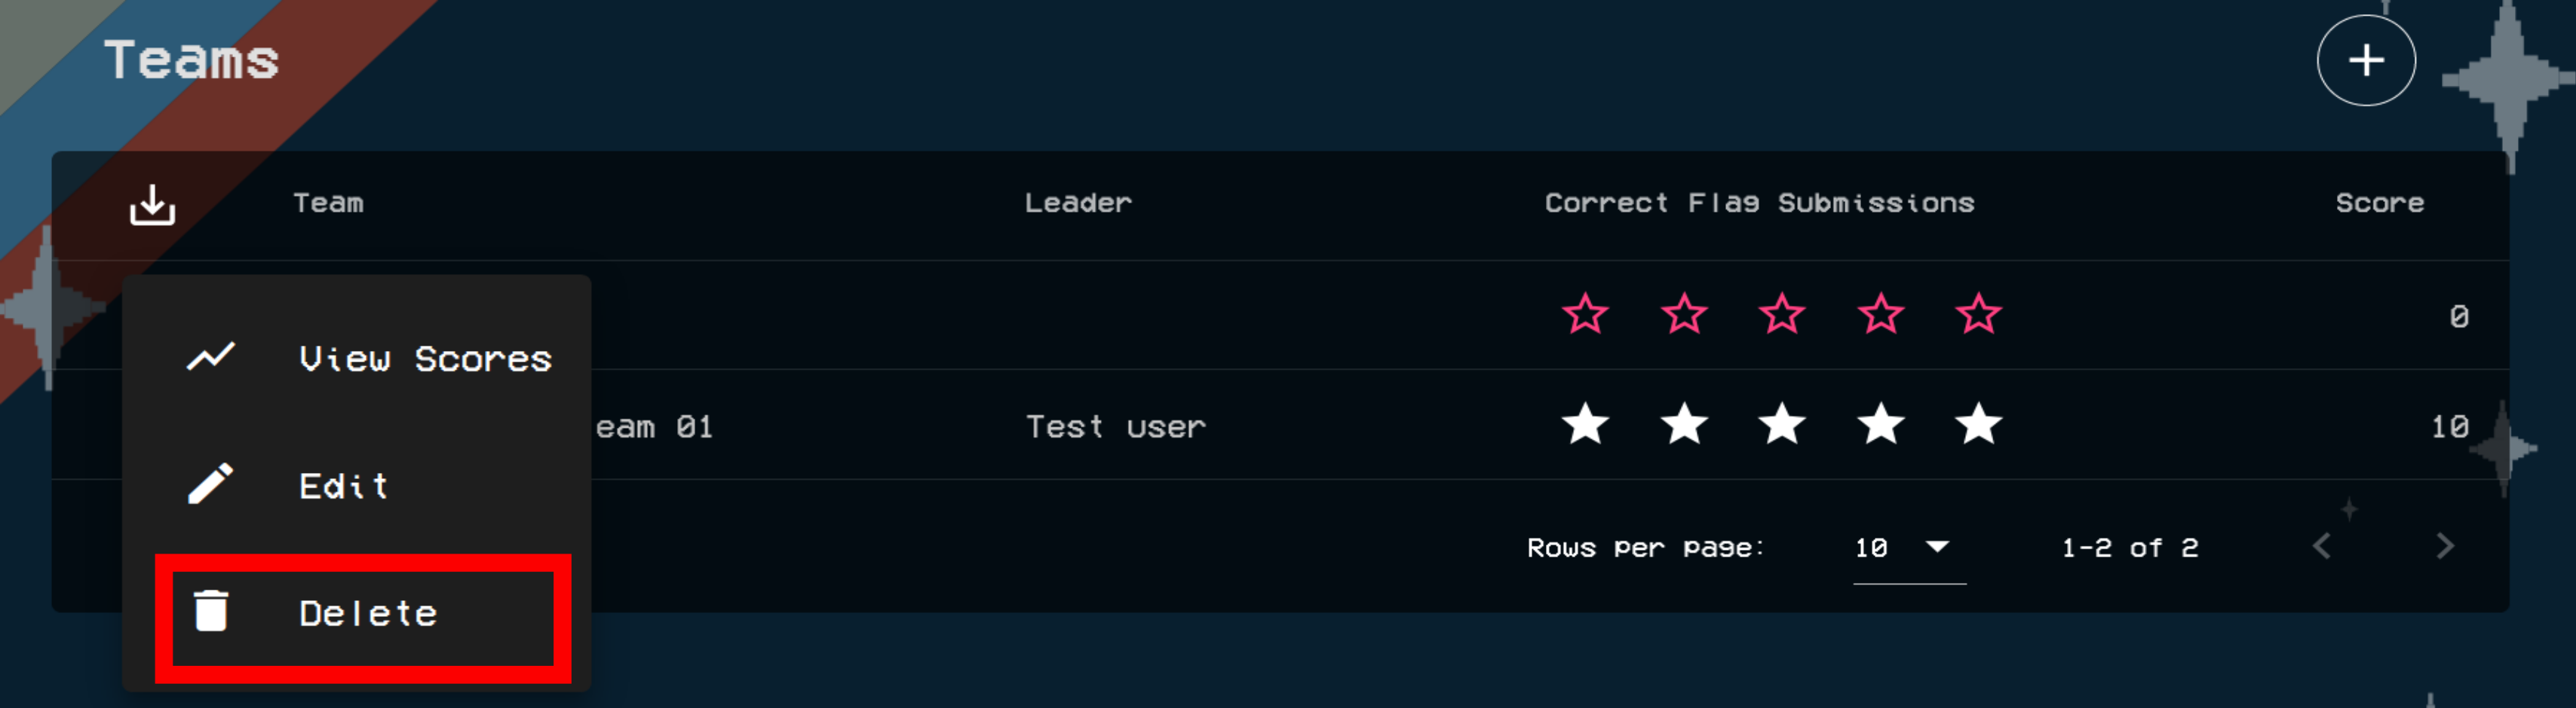
Task: Click the download icon in the table header
Action: coord(152,205)
